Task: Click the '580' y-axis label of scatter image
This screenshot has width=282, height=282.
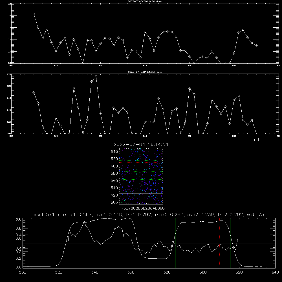Action: click(114, 173)
